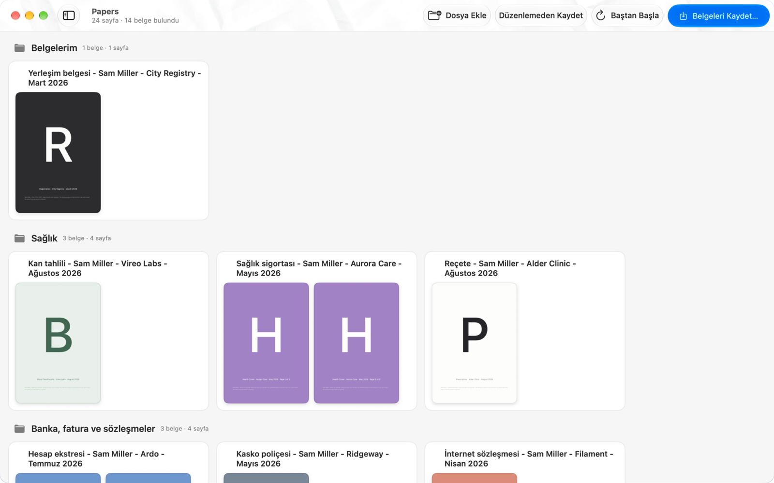Click the title "Kasko poliçesi - Sam Miller - Ridgeway"

313,459
